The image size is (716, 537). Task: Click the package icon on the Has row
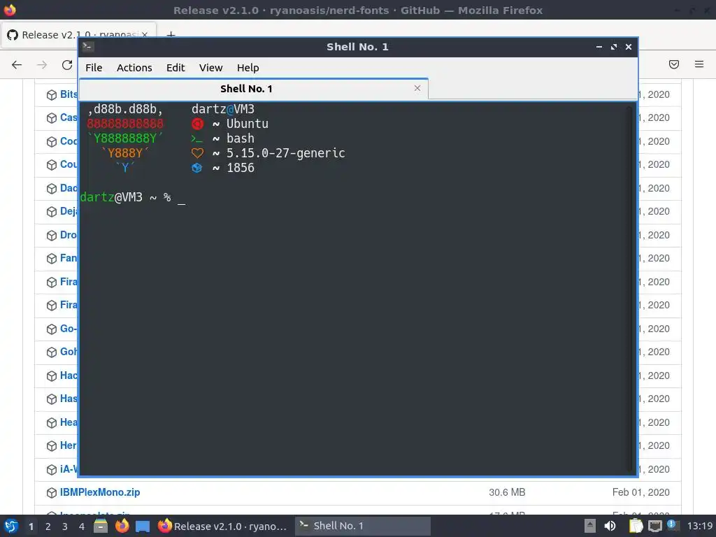click(x=52, y=399)
